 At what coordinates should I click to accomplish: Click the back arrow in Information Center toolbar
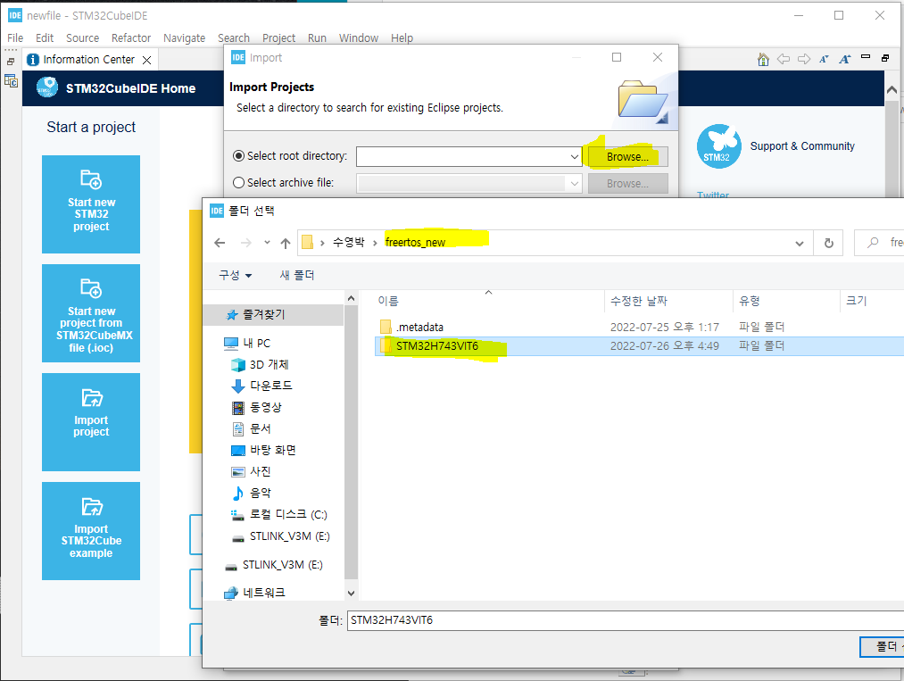coord(783,59)
